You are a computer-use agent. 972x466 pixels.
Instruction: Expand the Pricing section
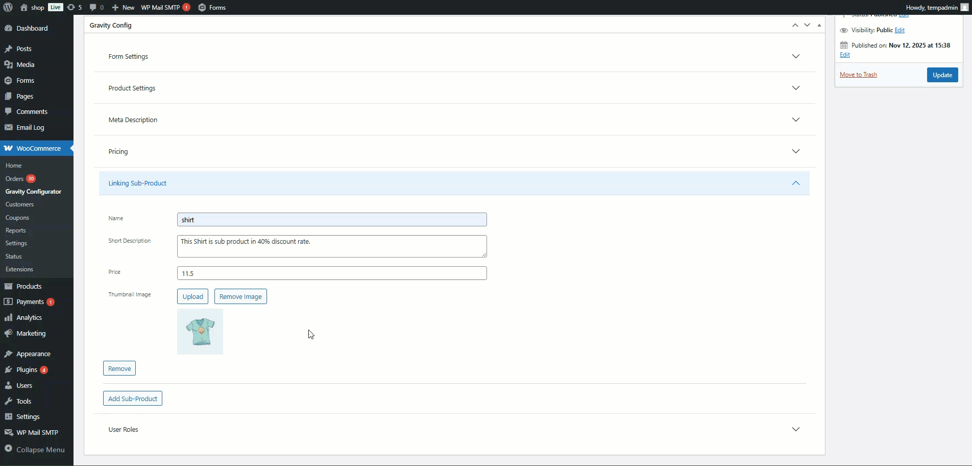click(x=795, y=151)
